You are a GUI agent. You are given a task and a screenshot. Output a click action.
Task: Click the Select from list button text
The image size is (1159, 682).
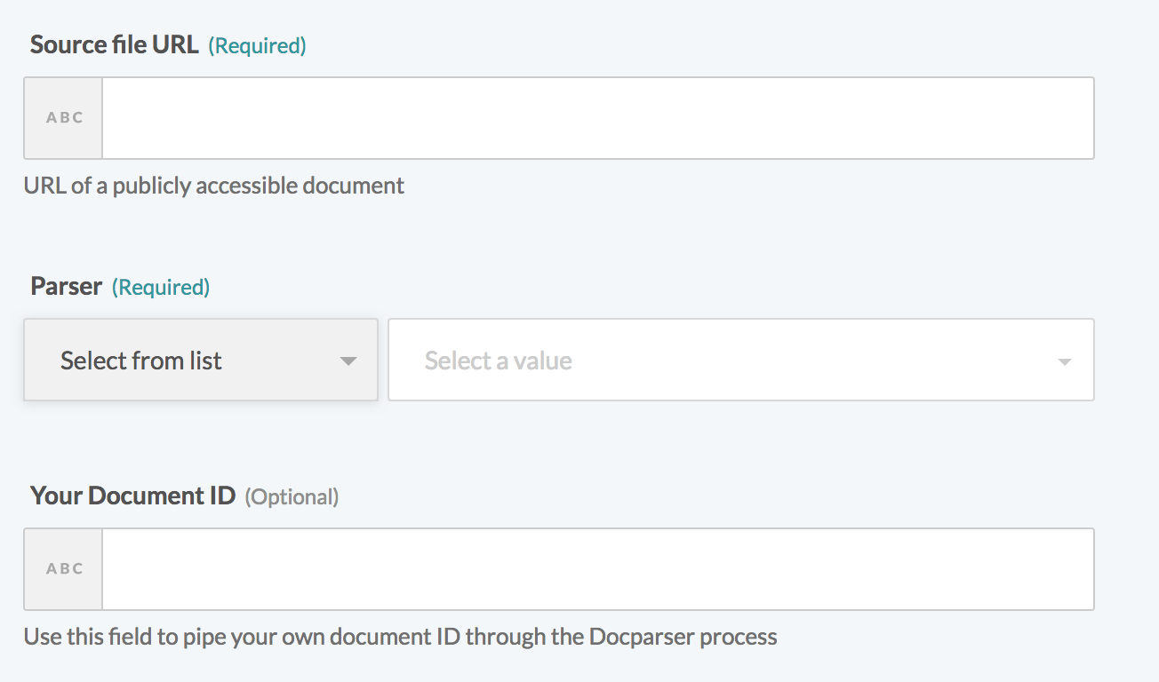point(140,361)
